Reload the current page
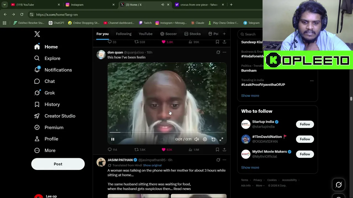 click(22, 15)
